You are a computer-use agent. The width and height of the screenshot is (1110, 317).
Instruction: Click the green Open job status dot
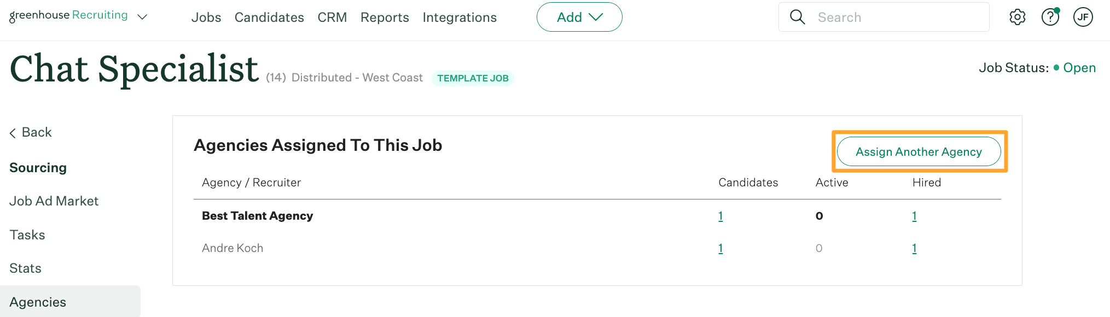(1057, 67)
